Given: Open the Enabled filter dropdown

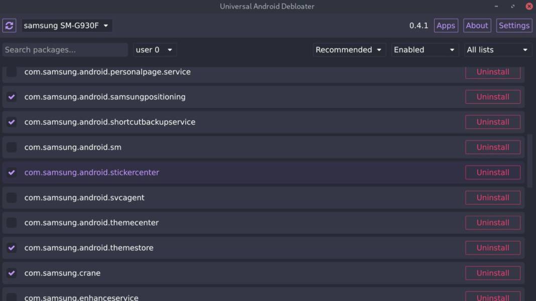Looking at the screenshot, I should (x=424, y=50).
